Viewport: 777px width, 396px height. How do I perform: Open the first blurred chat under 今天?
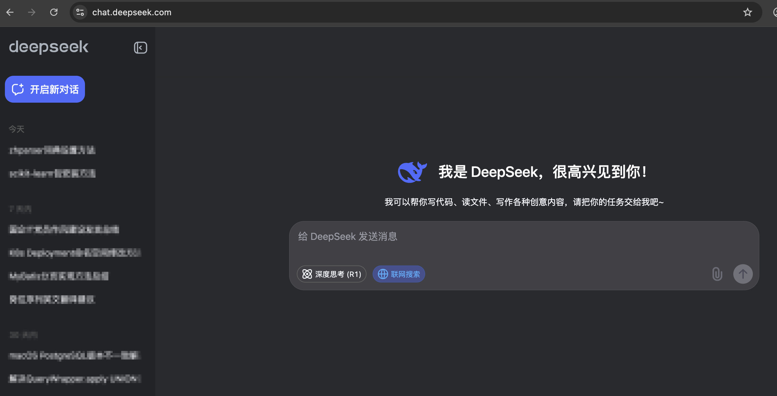pyautogui.click(x=53, y=150)
